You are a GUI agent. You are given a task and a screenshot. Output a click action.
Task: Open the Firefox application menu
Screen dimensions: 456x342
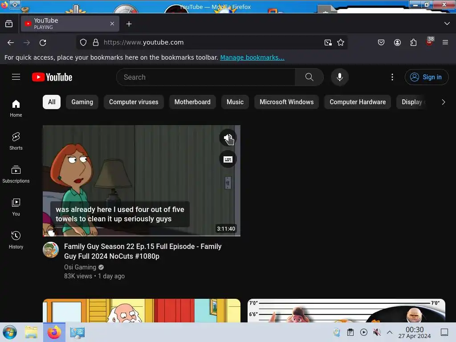point(445,42)
